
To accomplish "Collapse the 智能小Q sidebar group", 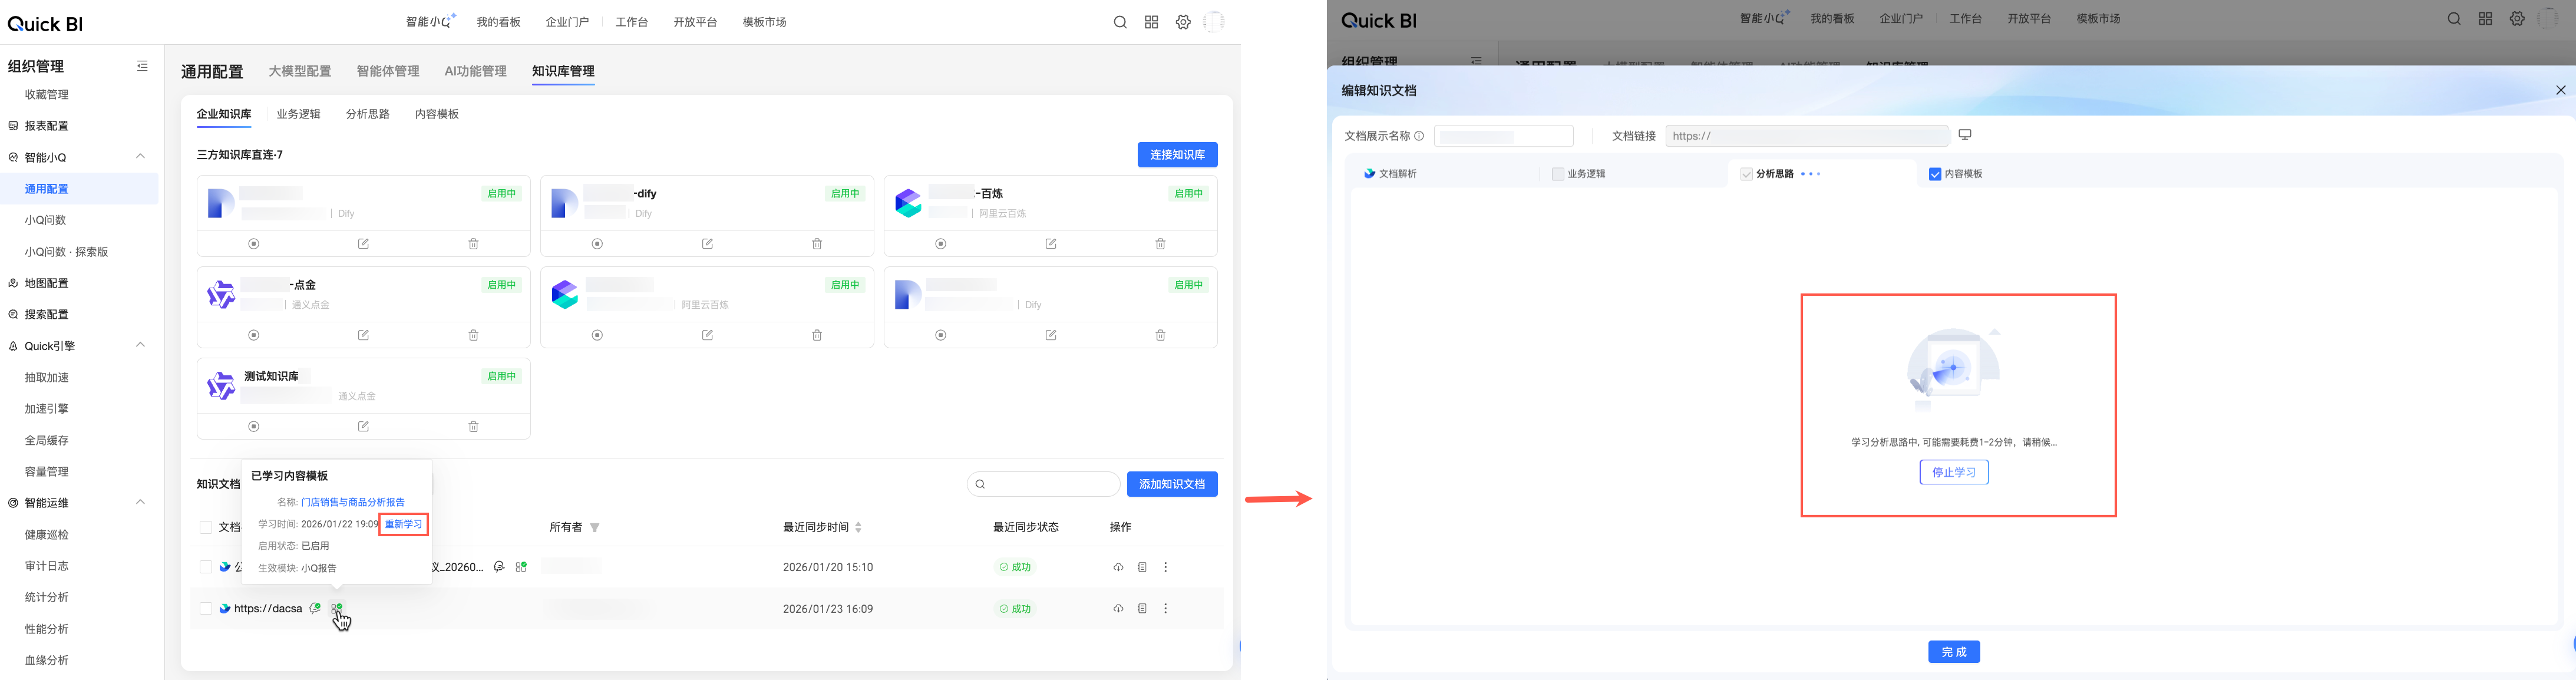I will pyautogui.click(x=141, y=157).
